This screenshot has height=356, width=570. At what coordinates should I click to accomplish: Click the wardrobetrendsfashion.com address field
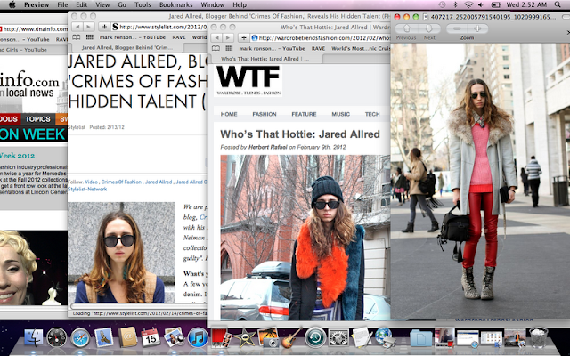321,37
